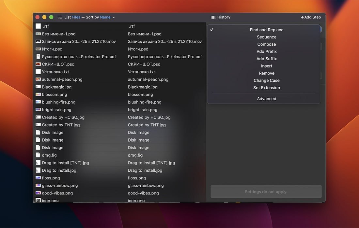
Task: Click the Settings do not apply button
Action: pos(266,192)
